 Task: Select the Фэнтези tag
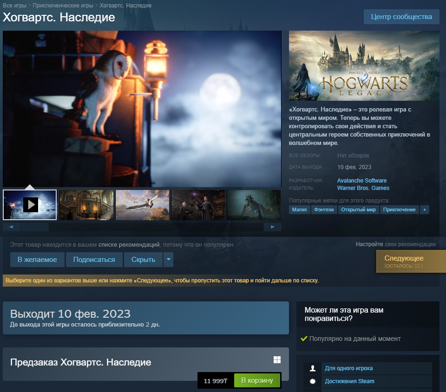324,210
